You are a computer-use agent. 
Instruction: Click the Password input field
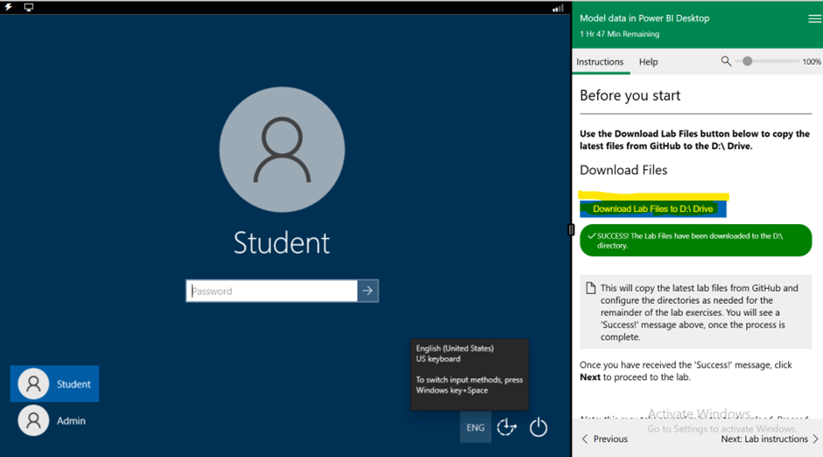pyautogui.click(x=272, y=292)
